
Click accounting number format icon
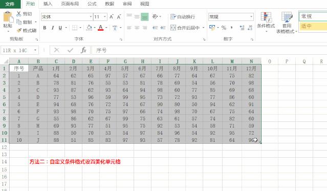tap(212, 28)
